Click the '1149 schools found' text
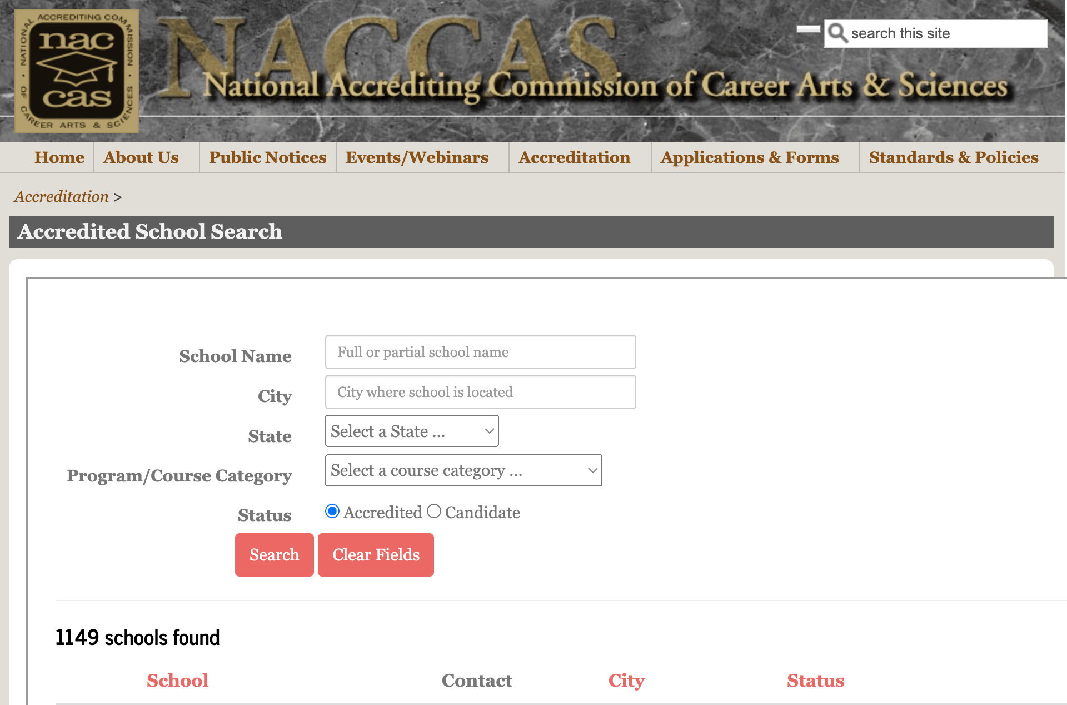Image resolution: width=1067 pixels, height=705 pixels. [138, 638]
